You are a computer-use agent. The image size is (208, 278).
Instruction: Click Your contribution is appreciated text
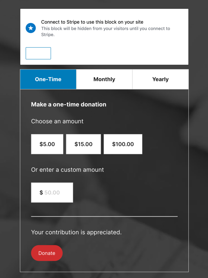point(76,232)
